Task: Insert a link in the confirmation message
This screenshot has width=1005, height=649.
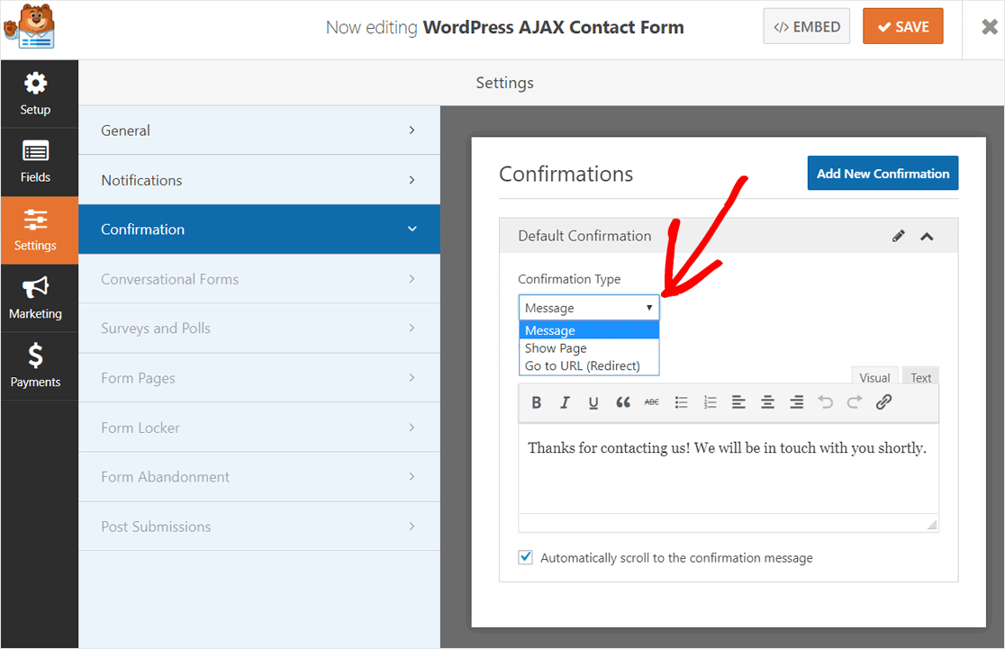Action: click(883, 402)
